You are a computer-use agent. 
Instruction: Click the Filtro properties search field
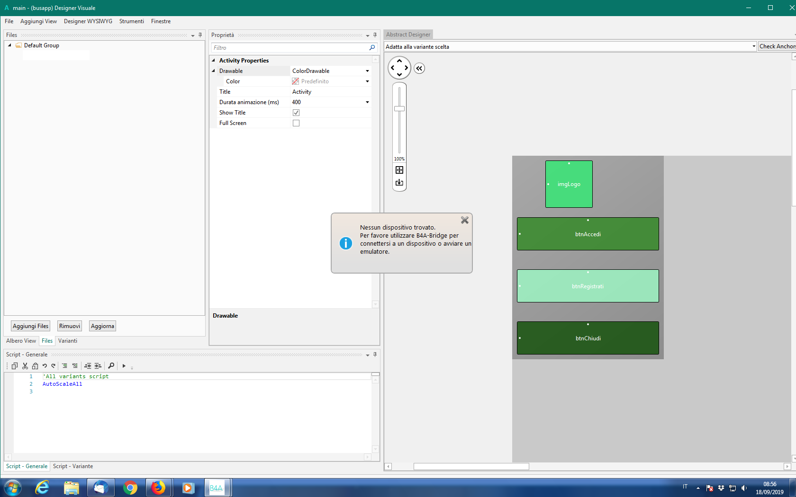coord(290,48)
